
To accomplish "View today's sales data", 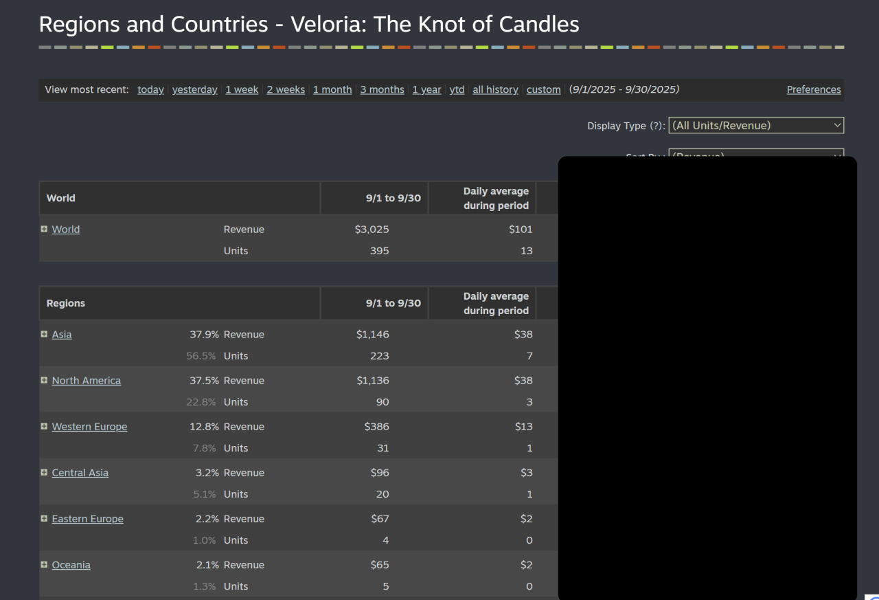I will pos(150,90).
